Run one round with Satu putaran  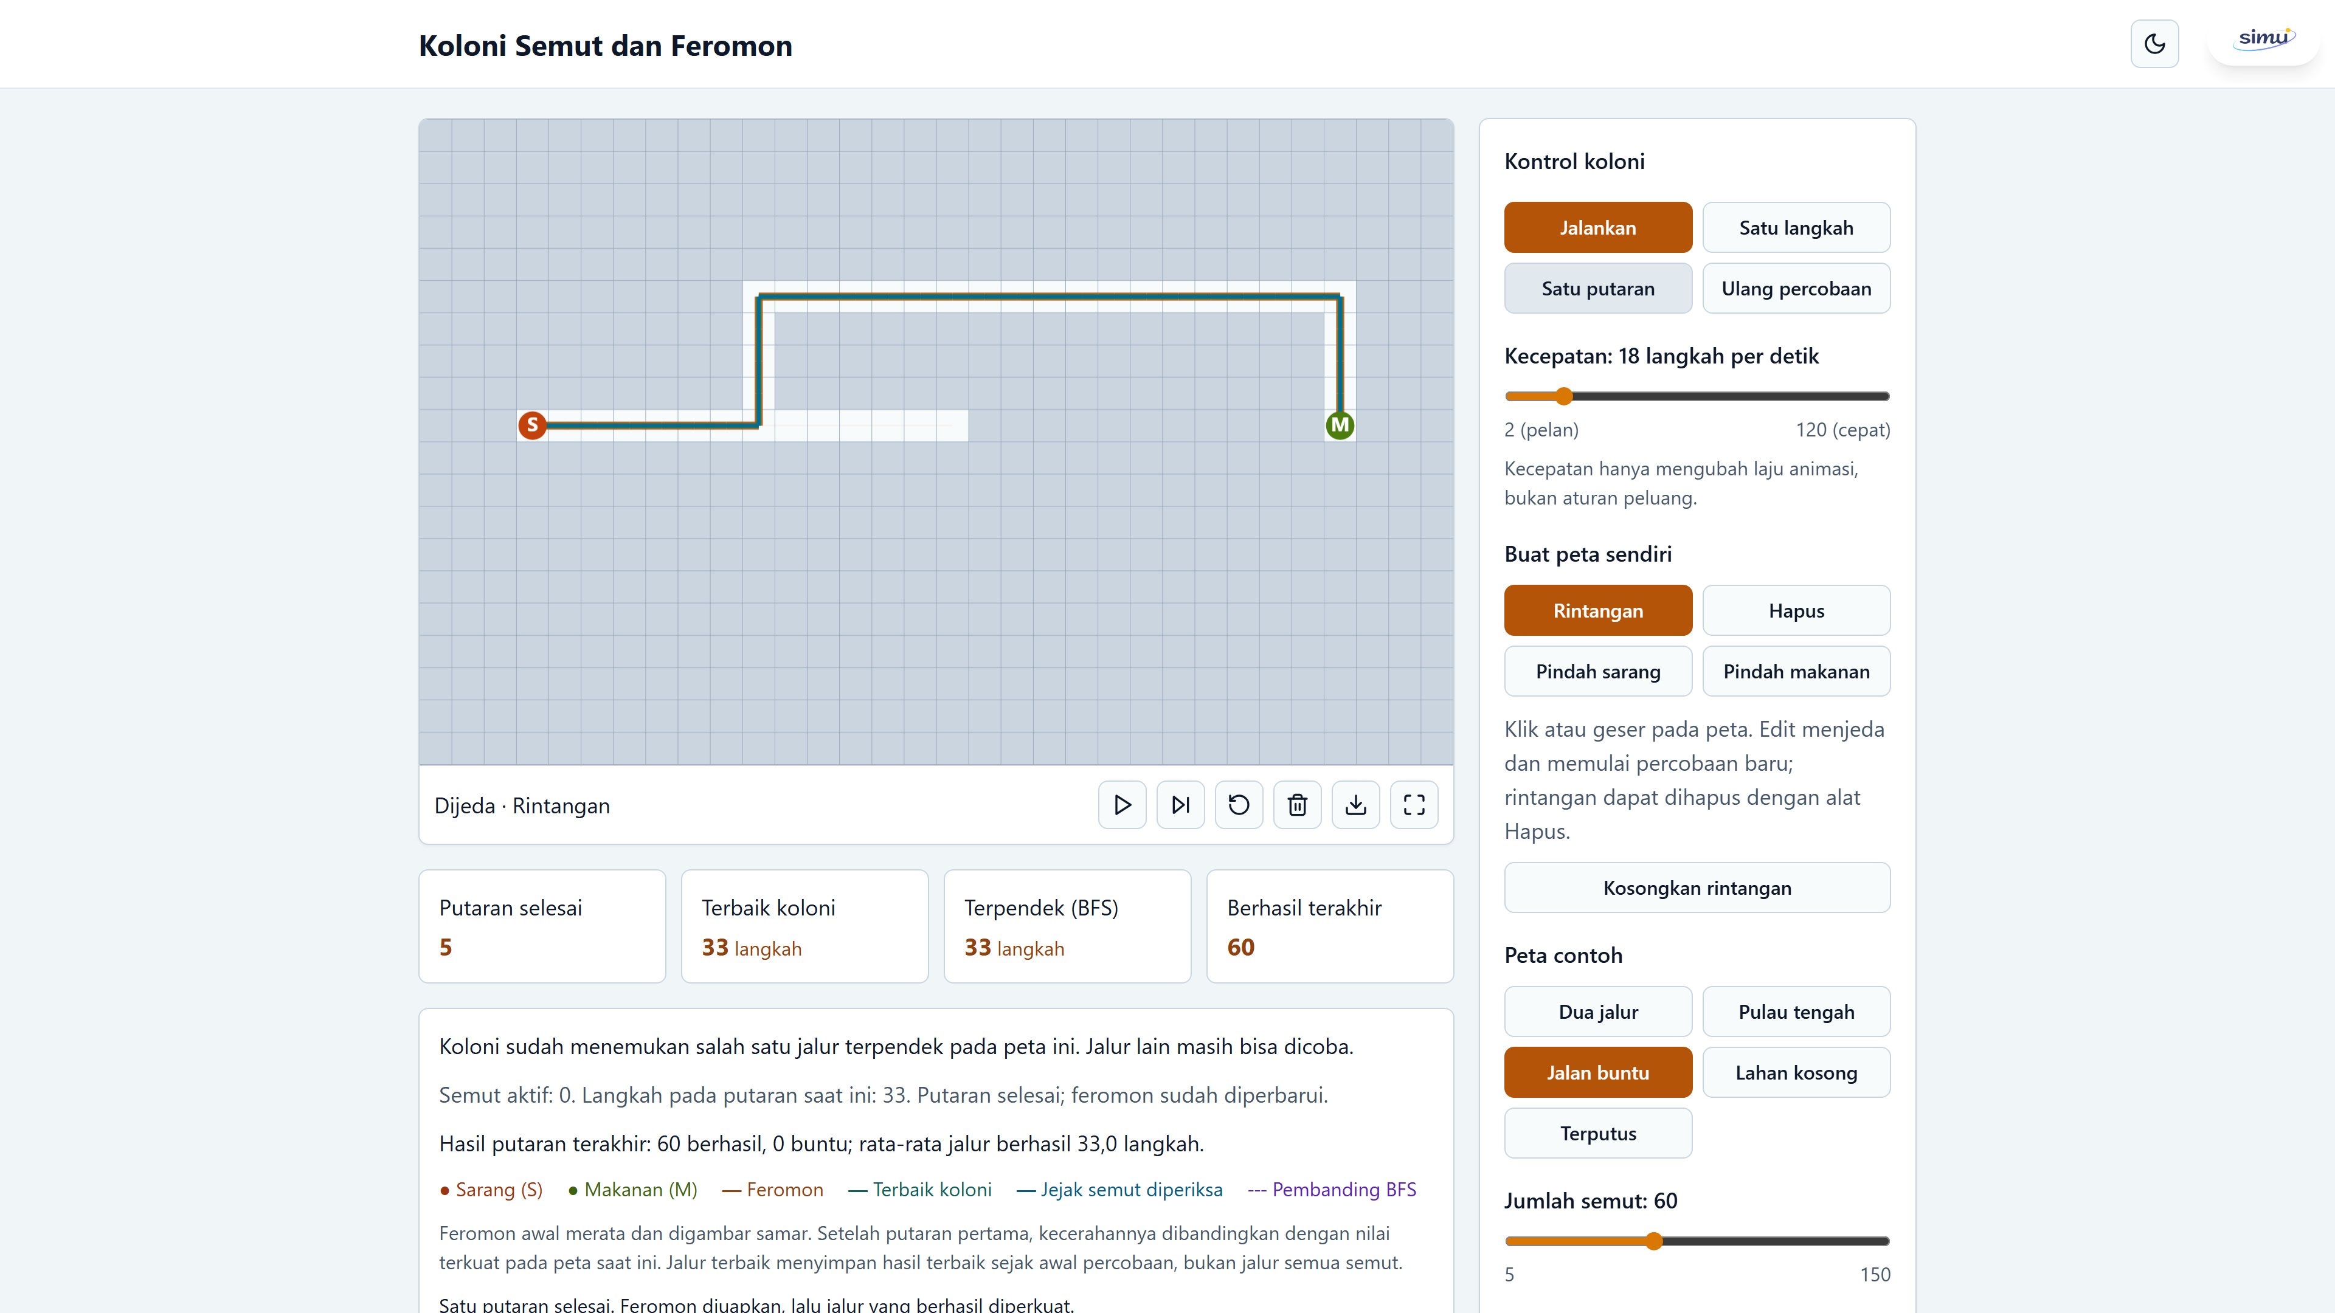[x=1598, y=288]
